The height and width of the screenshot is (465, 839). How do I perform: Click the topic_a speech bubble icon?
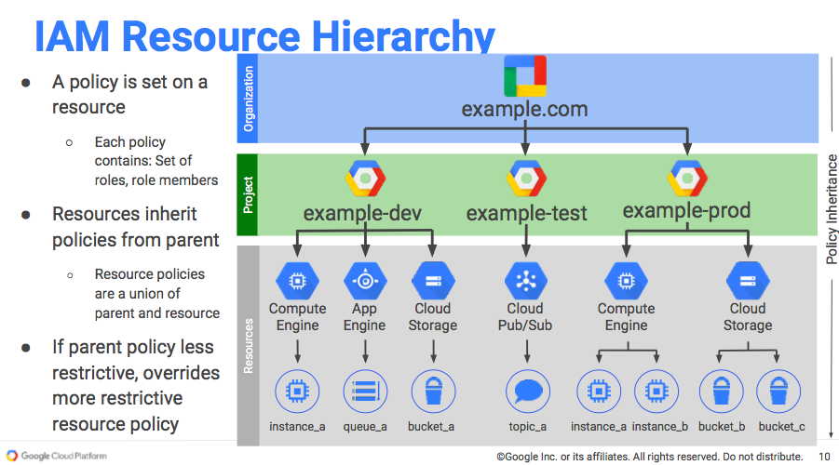click(x=525, y=391)
